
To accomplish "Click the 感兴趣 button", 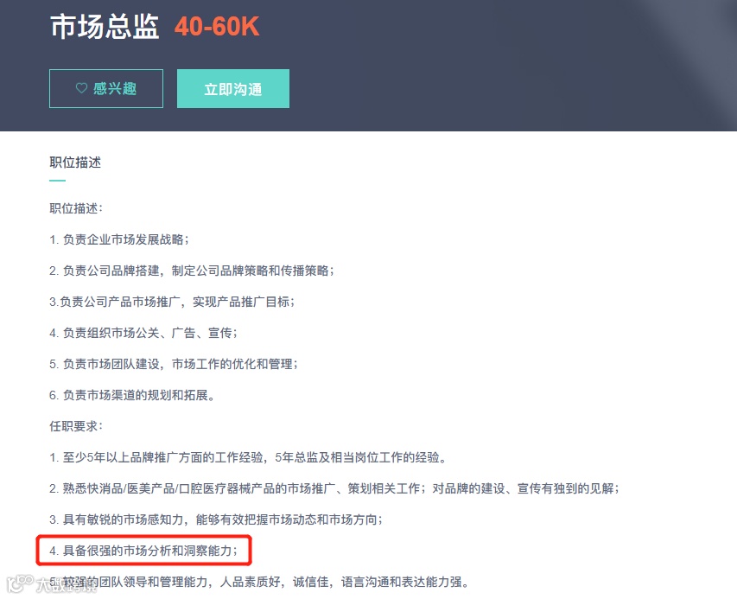I will coord(106,87).
